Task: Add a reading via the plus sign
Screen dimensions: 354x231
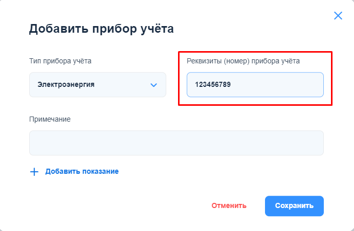Action: (x=34, y=172)
